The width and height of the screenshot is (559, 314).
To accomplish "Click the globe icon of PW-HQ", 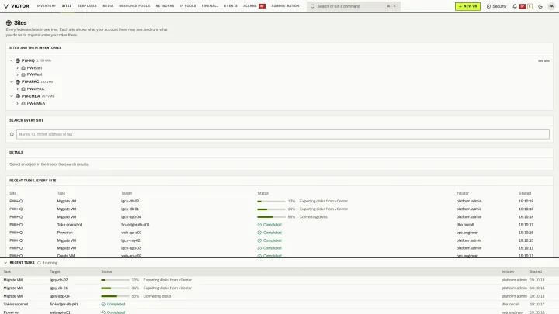I will point(18,61).
